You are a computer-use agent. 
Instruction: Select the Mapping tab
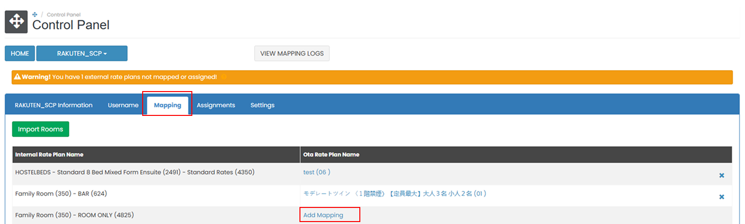168,105
